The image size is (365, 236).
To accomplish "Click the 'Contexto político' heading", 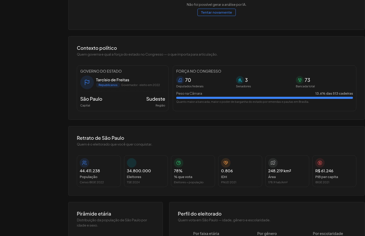I will click(97, 48).
